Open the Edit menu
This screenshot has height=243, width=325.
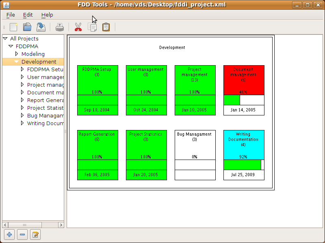(x=28, y=15)
